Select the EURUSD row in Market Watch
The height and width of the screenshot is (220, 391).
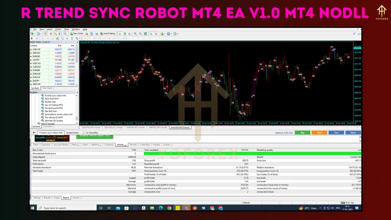[x=52, y=57]
